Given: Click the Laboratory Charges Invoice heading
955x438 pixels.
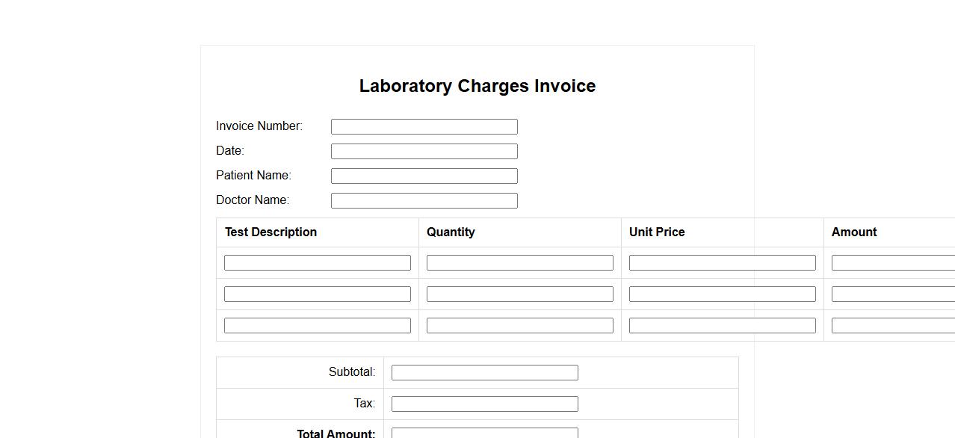Looking at the screenshot, I should [x=477, y=86].
